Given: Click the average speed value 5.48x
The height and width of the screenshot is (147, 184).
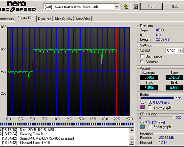Looking at the screenshot, I should pyautogui.click(x=149, y=77).
